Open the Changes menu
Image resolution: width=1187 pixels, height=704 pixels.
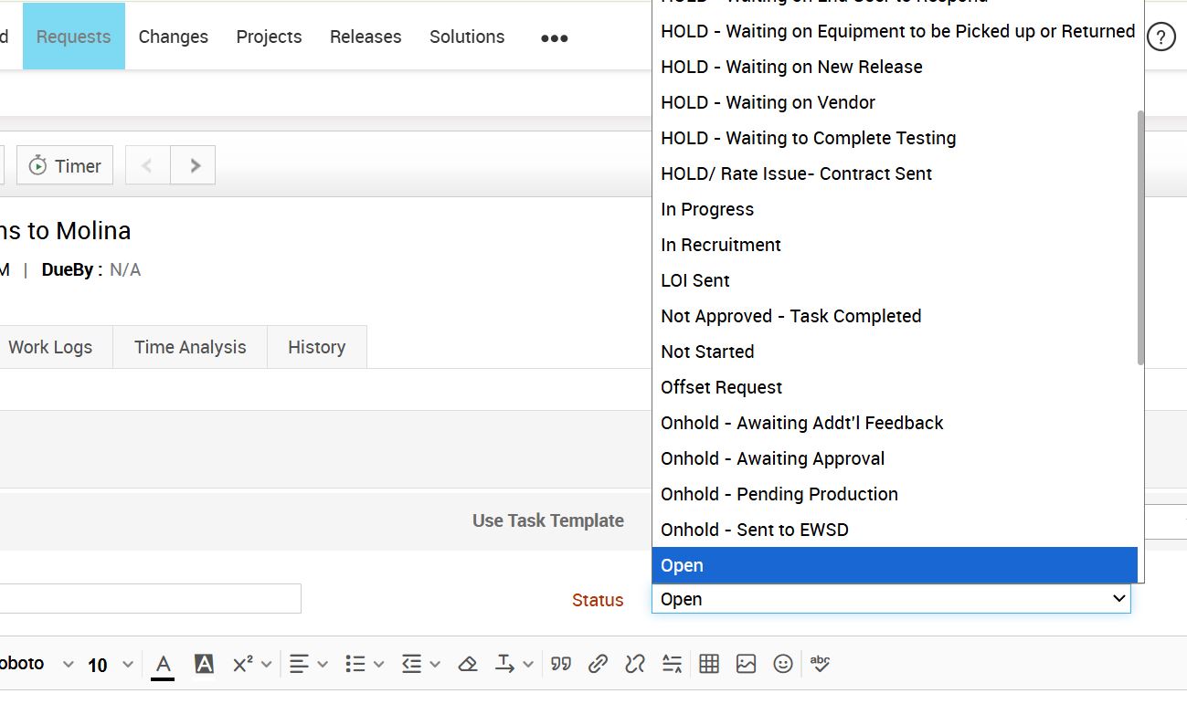point(174,37)
